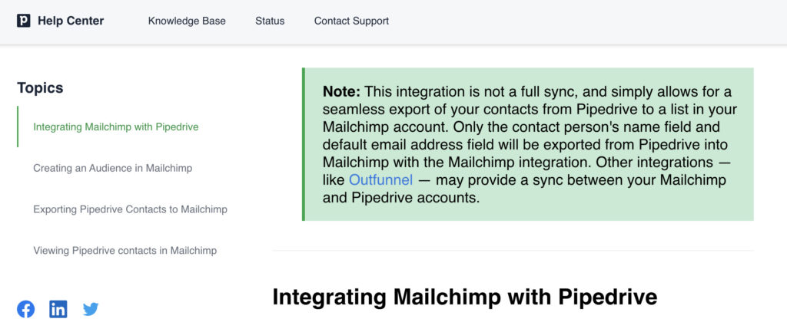Click the bold Note: label
The image size is (787, 332).
(341, 92)
